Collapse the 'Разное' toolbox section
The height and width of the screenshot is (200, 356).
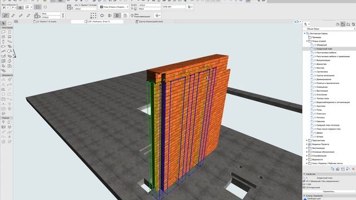[x=7, y=118]
